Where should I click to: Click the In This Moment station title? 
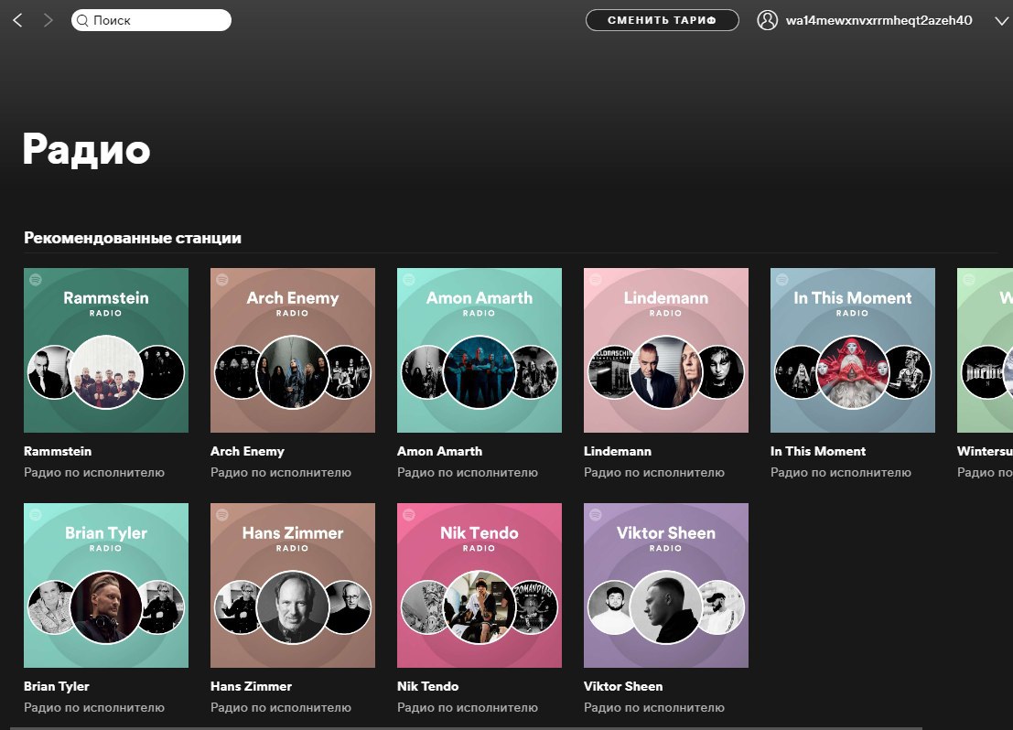pos(818,451)
